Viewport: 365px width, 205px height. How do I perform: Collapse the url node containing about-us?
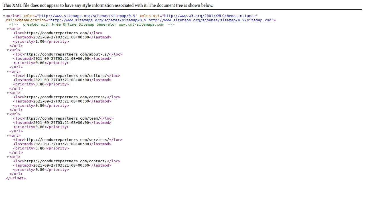click(x=8, y=50)
